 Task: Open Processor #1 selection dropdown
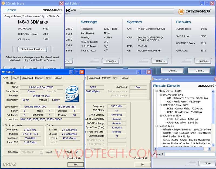(x=32, y=152)
